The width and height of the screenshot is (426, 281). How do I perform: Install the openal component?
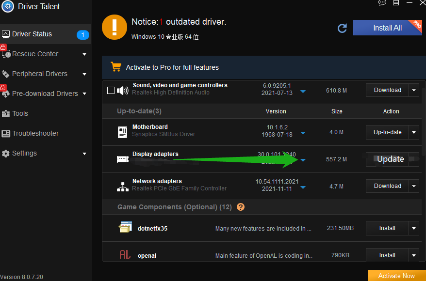387,255
